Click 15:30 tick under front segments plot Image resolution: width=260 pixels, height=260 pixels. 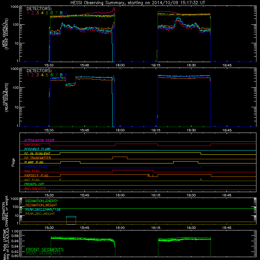(49, 65)
